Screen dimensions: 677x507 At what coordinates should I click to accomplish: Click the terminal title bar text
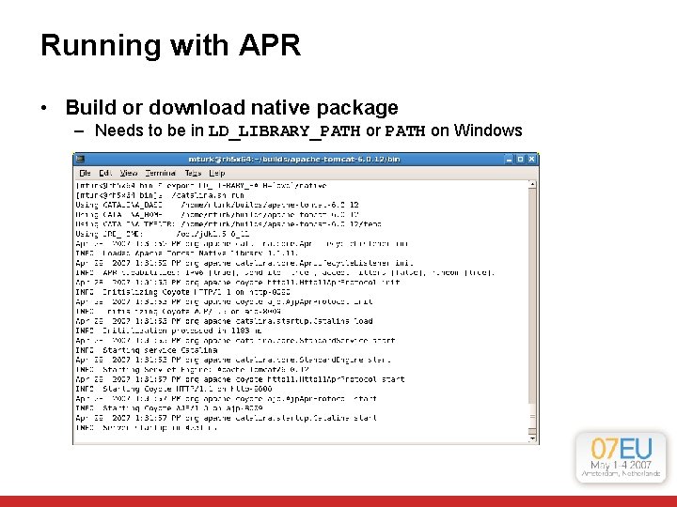(x=294, y=159)
